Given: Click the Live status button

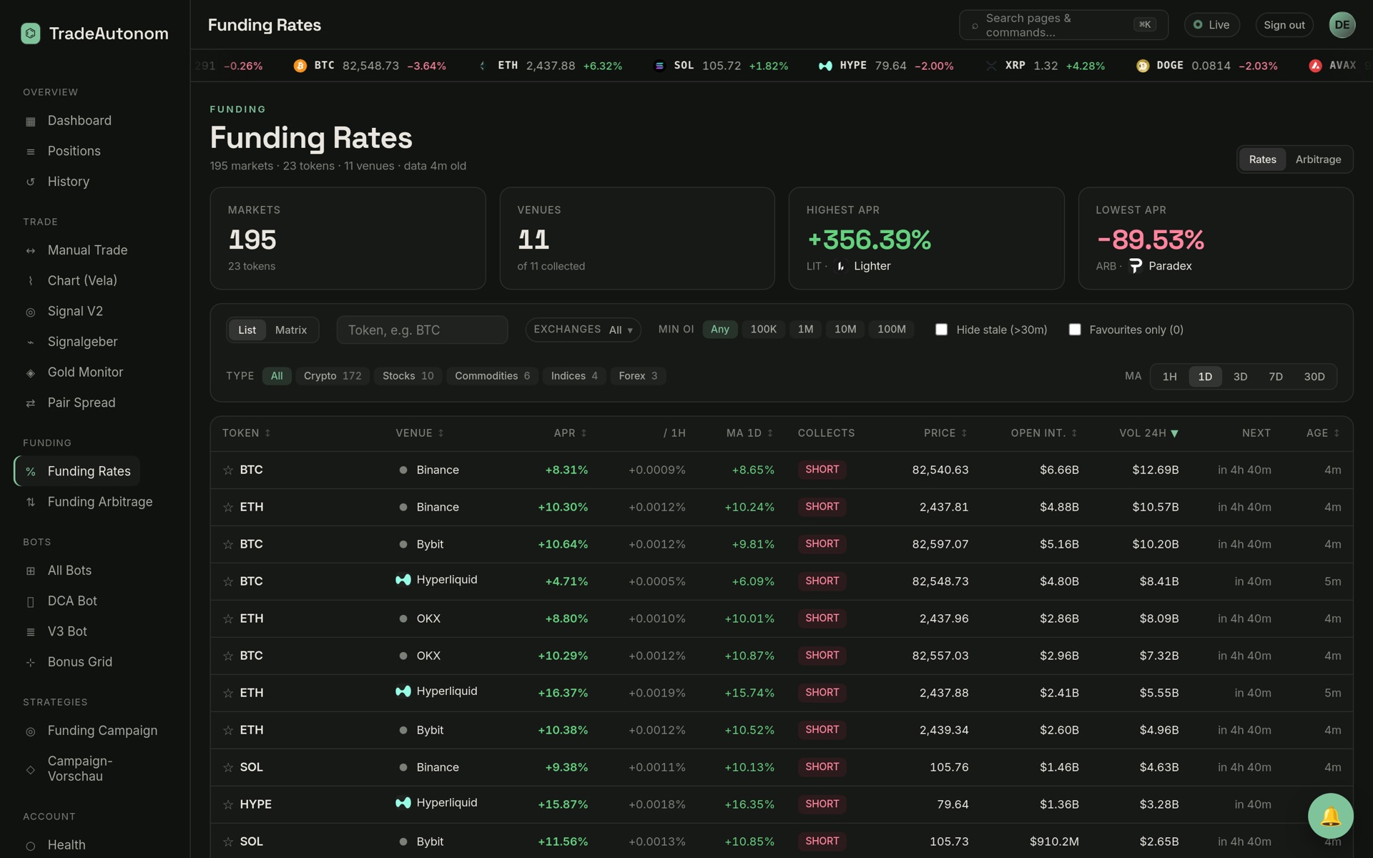Looking at the screenshot, I should pyautogui.click(x=1211, y=25).
